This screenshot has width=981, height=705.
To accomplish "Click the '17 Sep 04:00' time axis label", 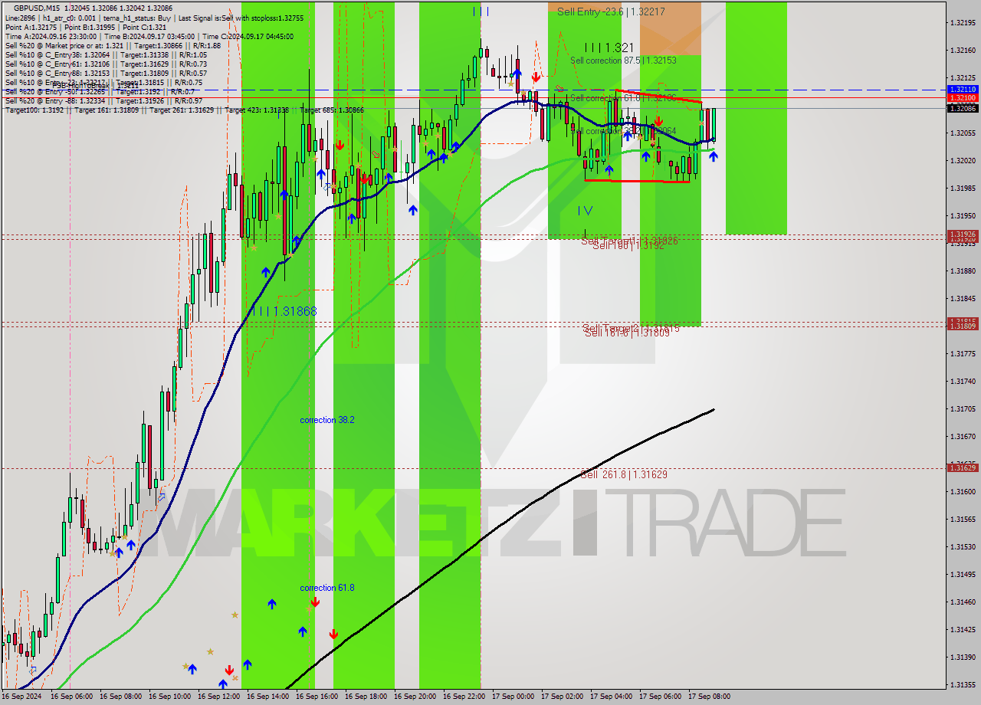I will point(611,697).
